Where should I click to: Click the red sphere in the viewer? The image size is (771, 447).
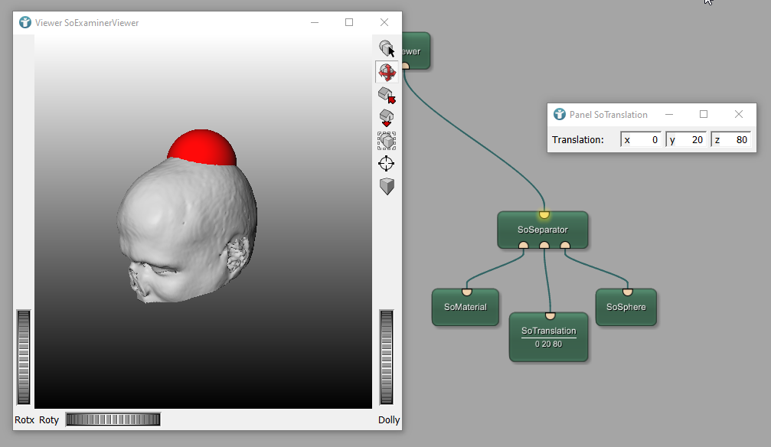(x=202, y=148)
